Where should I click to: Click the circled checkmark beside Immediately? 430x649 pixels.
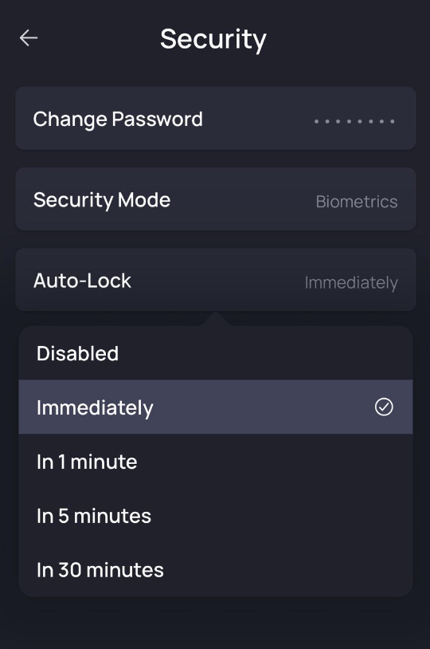[x=384, y=407]
